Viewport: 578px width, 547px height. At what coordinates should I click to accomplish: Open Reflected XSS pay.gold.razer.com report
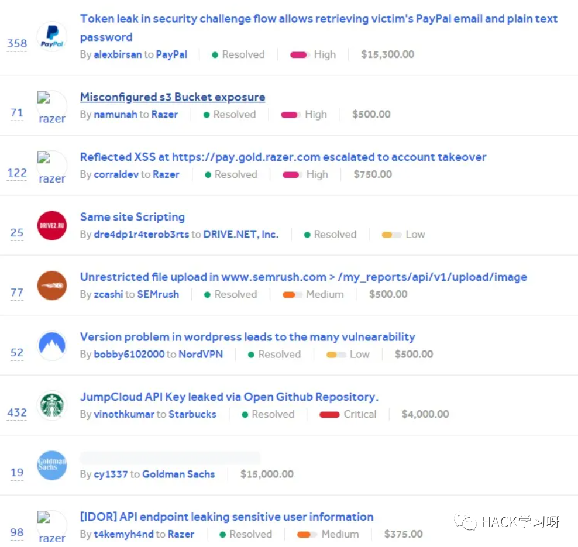coord(283,157)
